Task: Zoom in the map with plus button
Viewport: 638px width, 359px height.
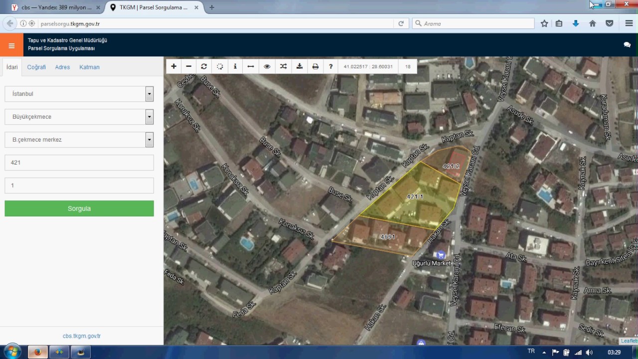Action: (173, 66)
